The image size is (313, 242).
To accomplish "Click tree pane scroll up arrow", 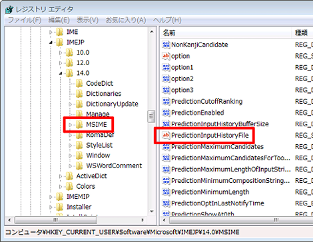I will point(152,32).
